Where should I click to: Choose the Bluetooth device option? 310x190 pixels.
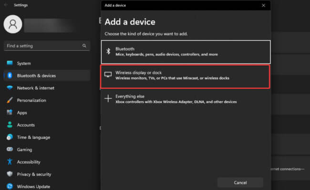coord(186,52)
